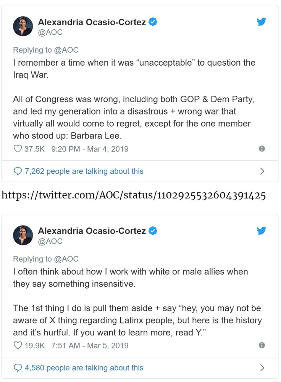
Task: Open "7,262 people are talking about this"
Action: coord(84,171)
